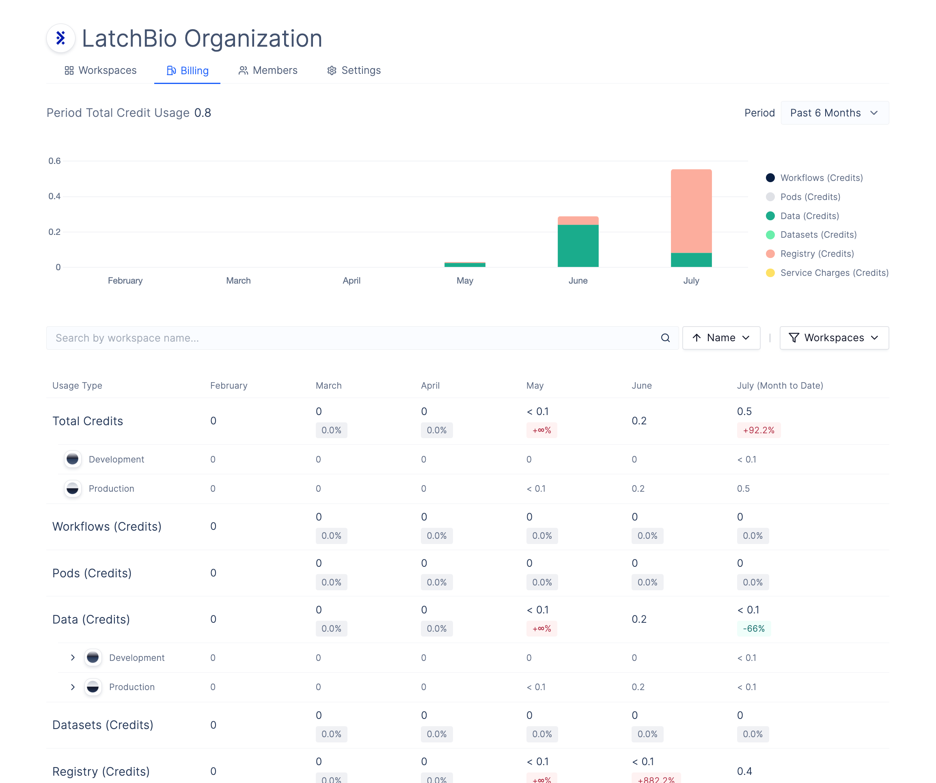Viewport: 936px width, 783px height.
Task: Open the Workspaces tab
Action: pos(101,70)
